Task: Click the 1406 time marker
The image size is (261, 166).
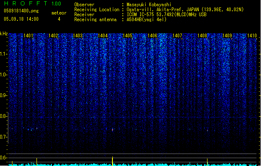Action: click(x=152, y=35)
